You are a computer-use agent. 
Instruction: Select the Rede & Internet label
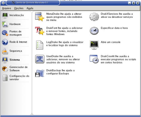point(18,42)
